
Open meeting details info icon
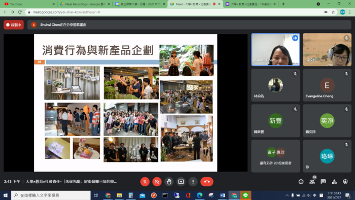tap(301, 182)
